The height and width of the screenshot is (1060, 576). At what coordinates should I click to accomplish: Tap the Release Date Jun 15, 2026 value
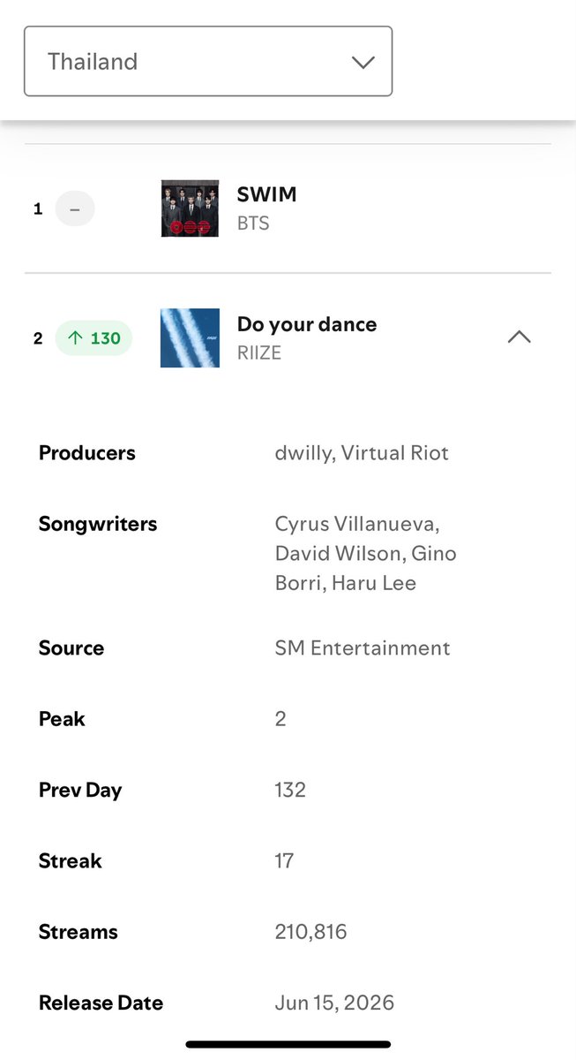tap(334, 1003)
